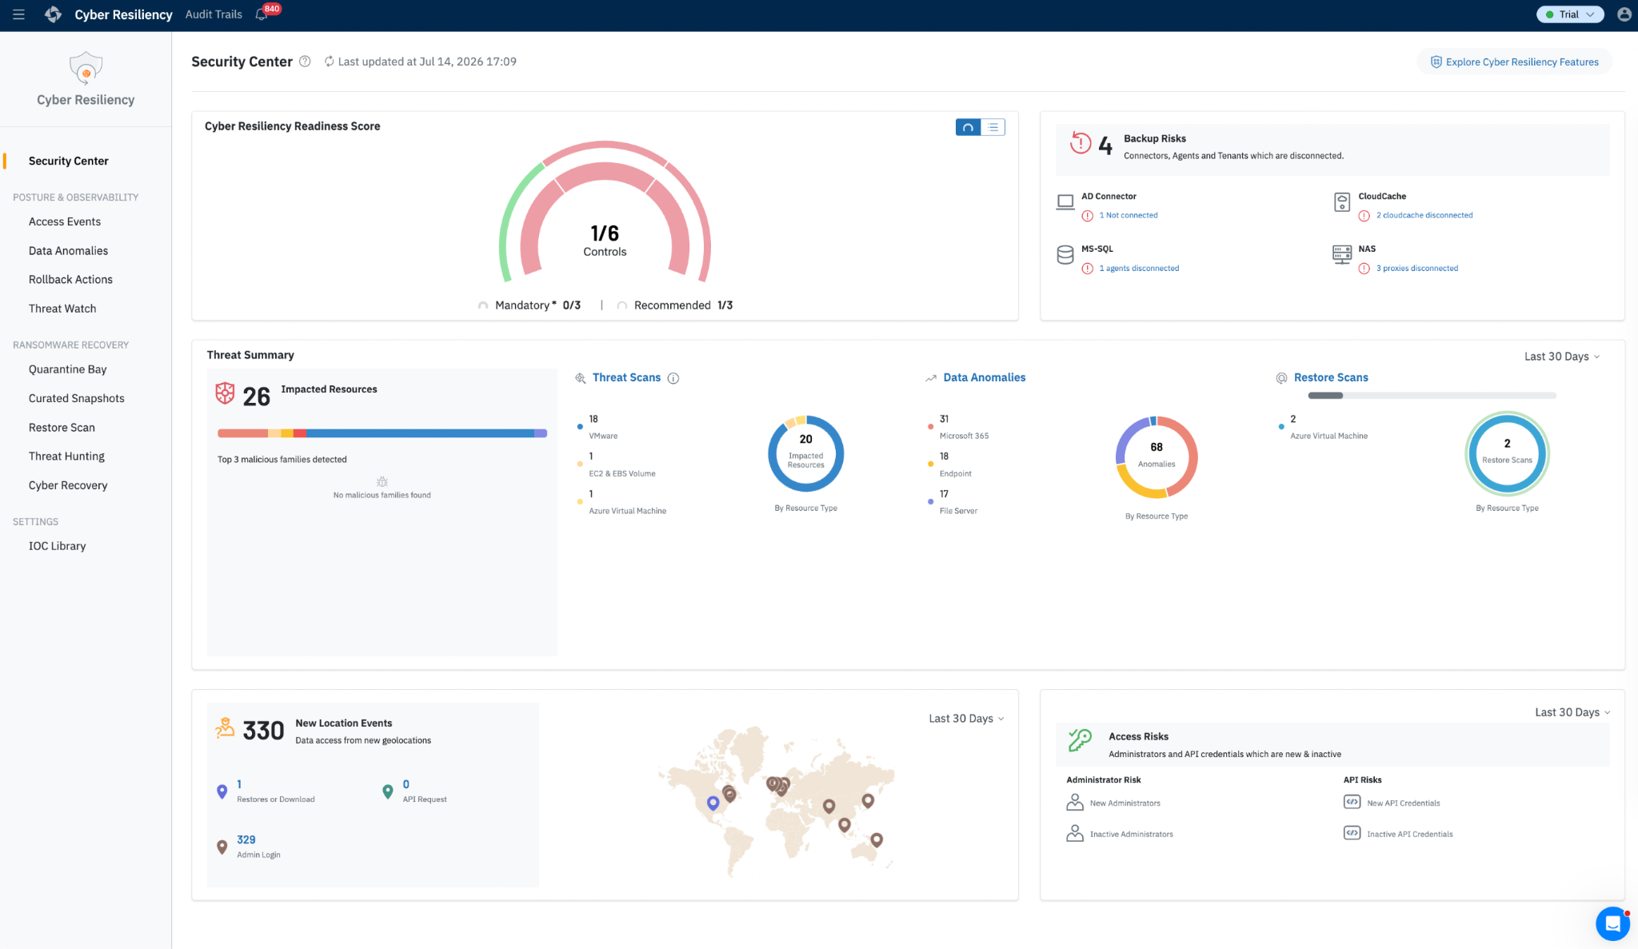1638x949 pixels.
Task: Open Rollback Actions sidebar item
Action: [x=70, y=279]
